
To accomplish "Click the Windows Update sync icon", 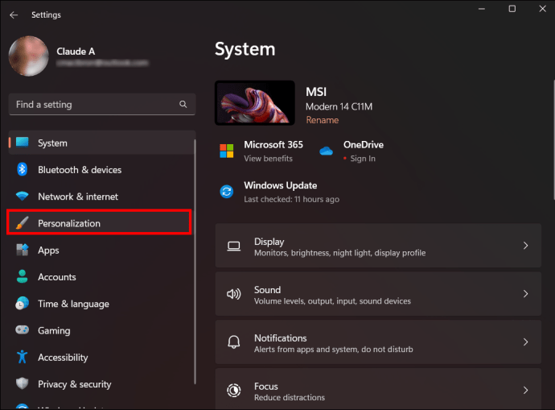I will point(227,192).
